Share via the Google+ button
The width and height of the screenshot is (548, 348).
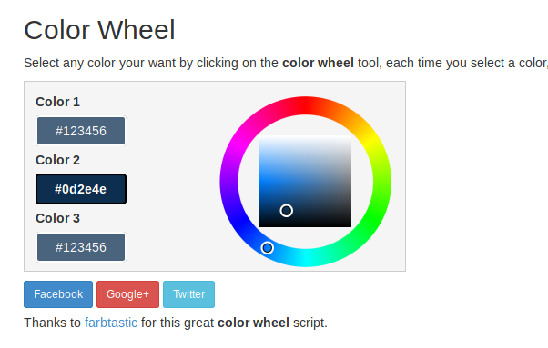(127, 294)
